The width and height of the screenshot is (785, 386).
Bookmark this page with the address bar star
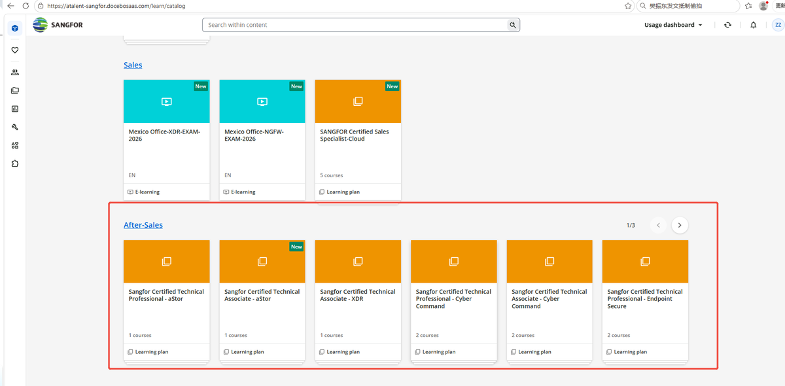coord(628,6)
